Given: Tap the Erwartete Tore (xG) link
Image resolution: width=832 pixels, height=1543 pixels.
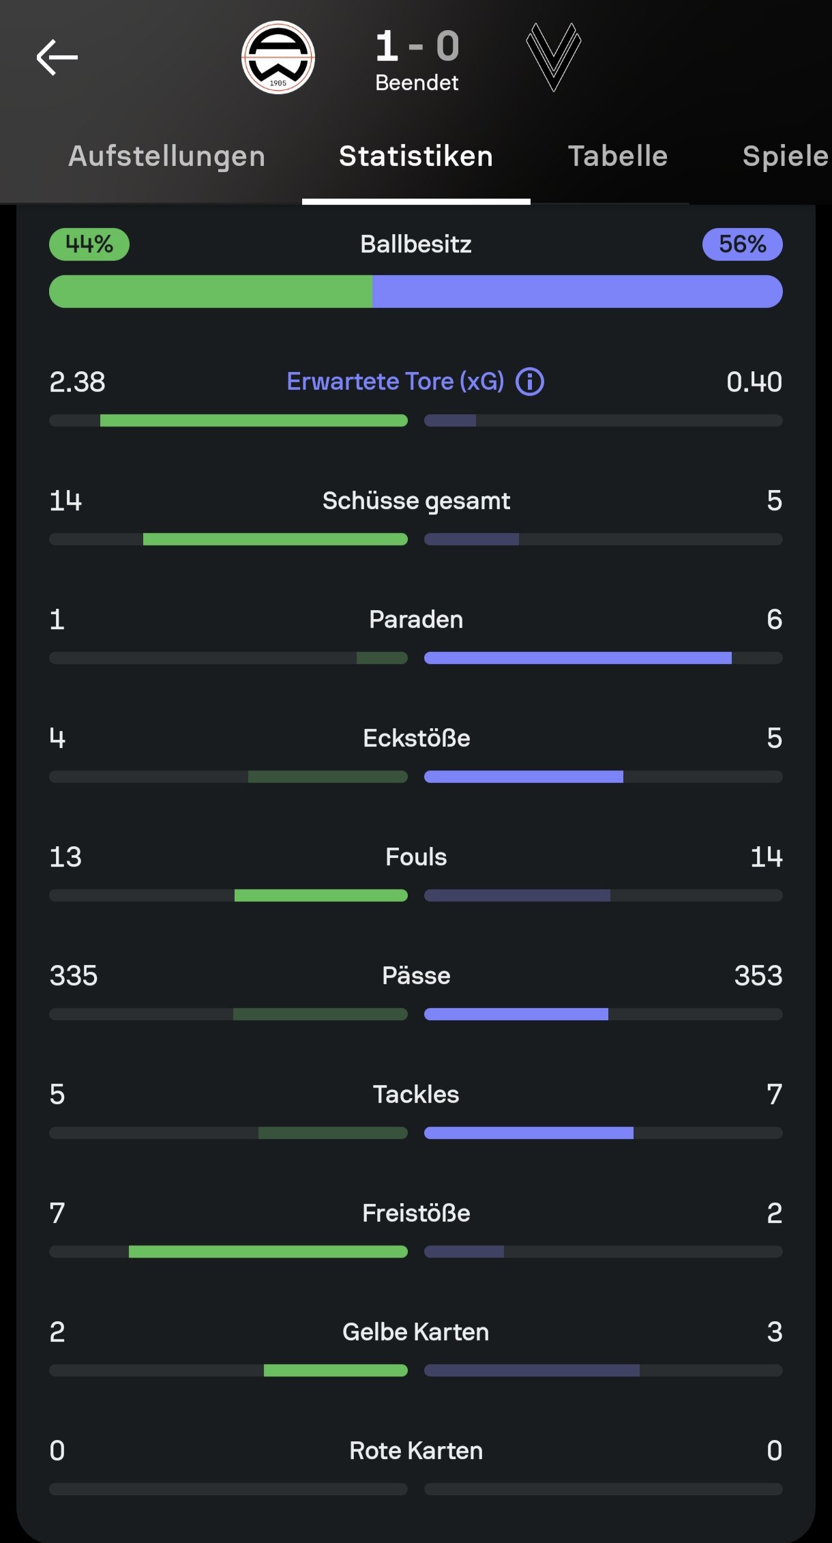Looking at the screenshot, I should pos(396,381).
